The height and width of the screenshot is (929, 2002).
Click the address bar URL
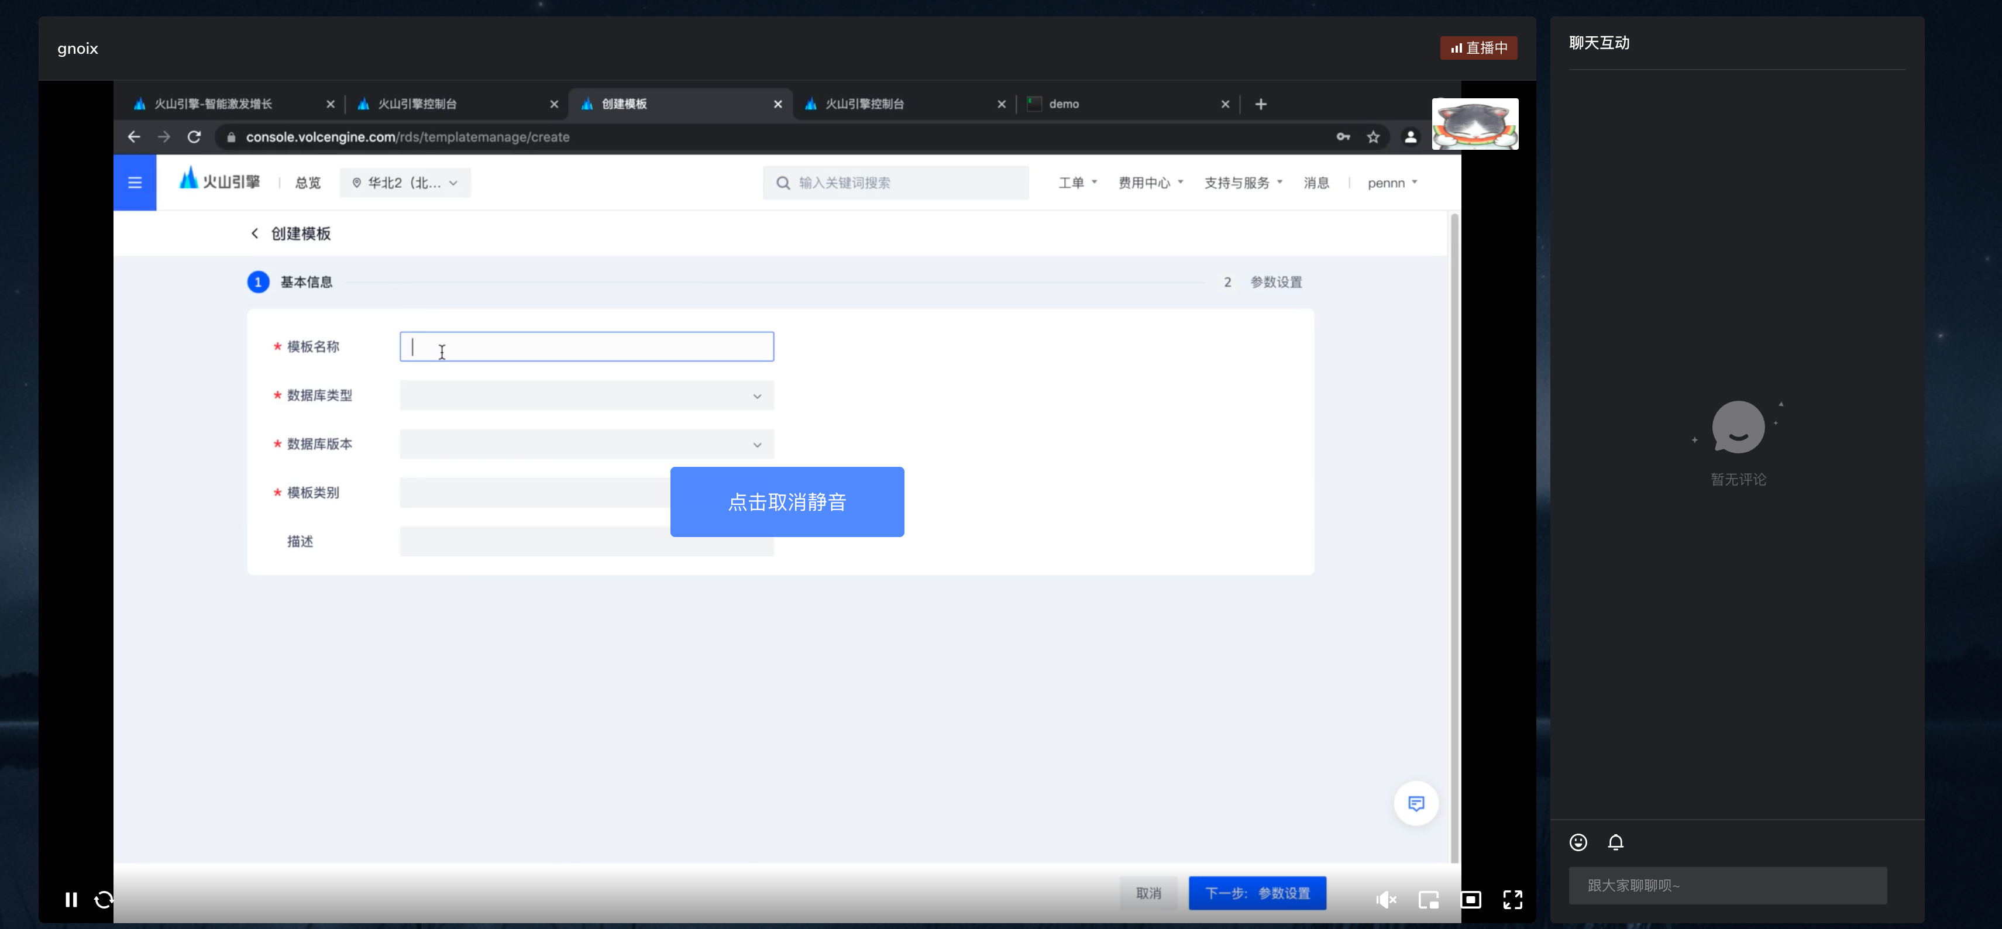pos(407,137)
